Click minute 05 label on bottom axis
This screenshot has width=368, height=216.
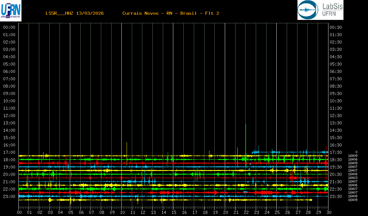71,212
